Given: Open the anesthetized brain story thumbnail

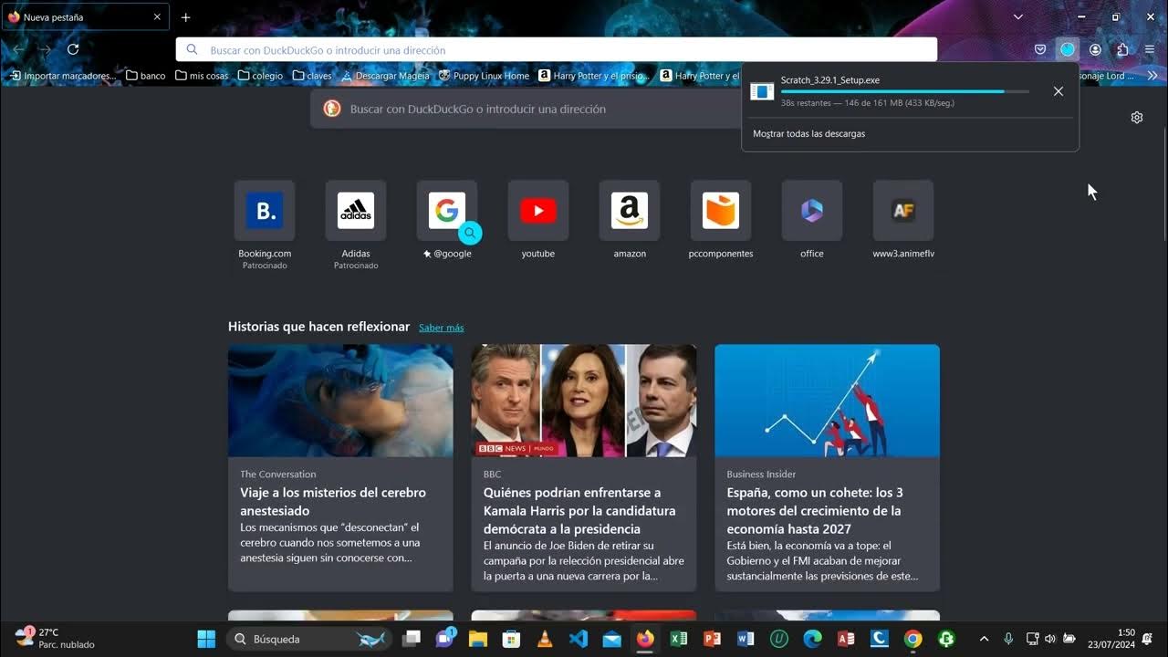Looking at the screenshot, I should tap(340, 401).
